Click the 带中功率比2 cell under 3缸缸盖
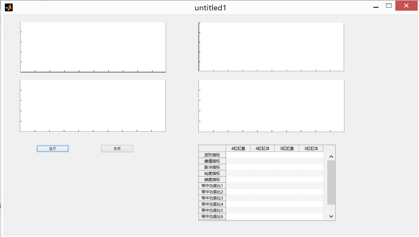 pos(287,192)
